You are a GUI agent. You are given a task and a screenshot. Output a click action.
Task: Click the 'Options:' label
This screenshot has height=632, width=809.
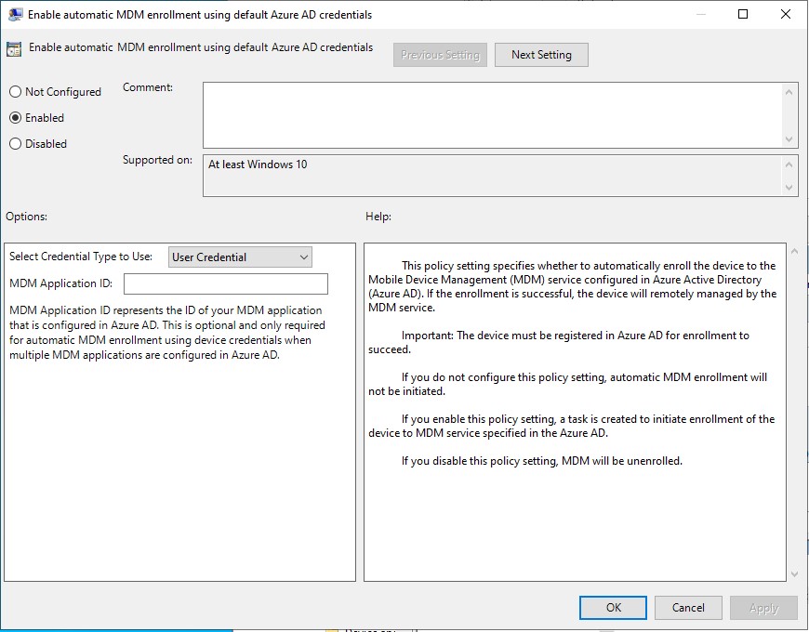(26, 217)
